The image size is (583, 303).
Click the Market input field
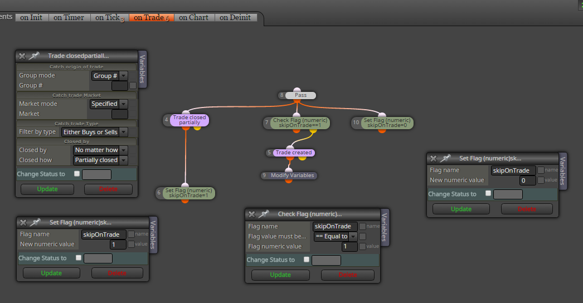point(120,114)
